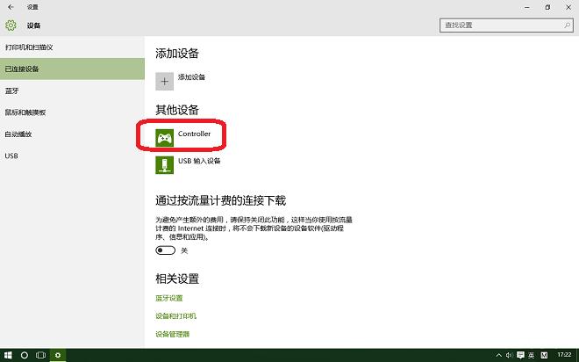
Task: Open 设备管理器 link
Action: pyautogui.click(x=173, y=334)
